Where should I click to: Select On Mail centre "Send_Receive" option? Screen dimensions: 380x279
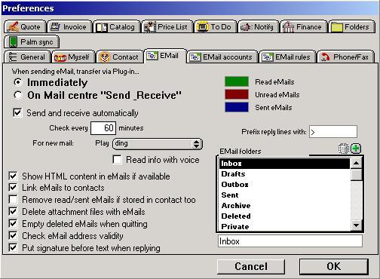pyautogui.click(x=18, y=95)
